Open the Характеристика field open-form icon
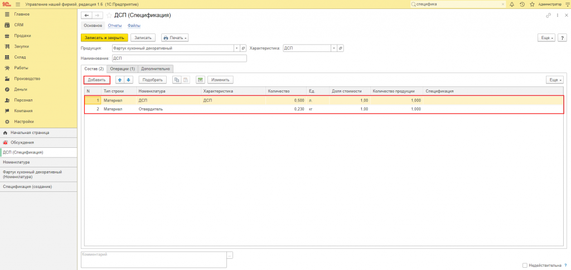Viewport: 571px width, 270px height. coord(341,48)
